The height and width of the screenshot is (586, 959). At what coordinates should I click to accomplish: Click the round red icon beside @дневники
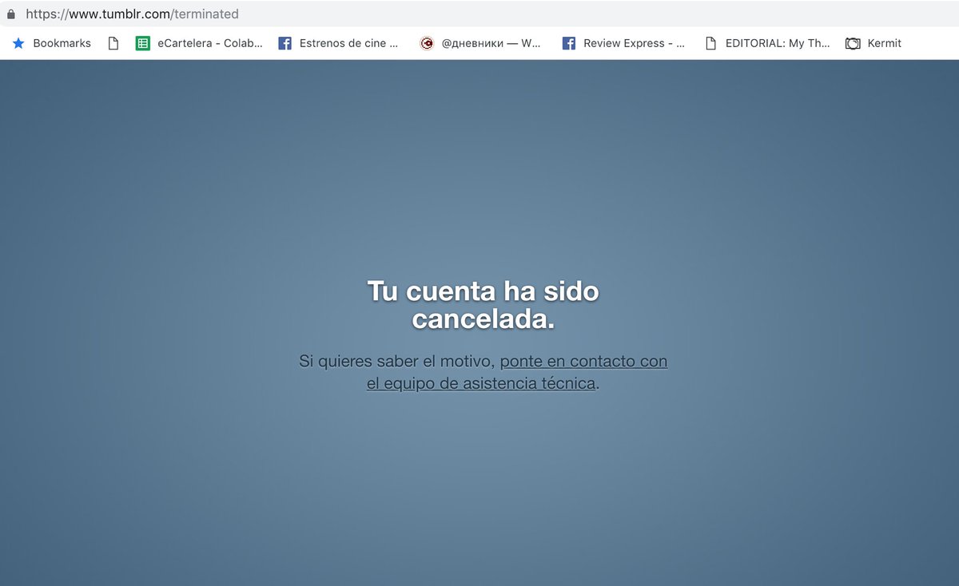click(427, 44)
